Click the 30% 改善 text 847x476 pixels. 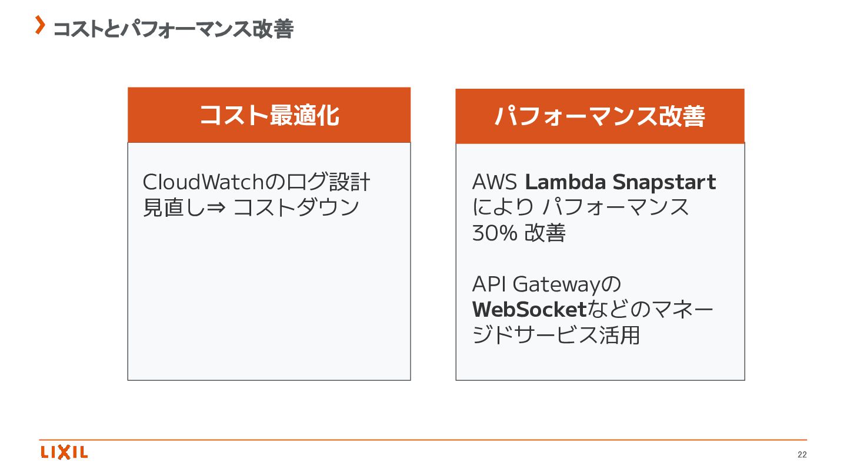(518, 233)
